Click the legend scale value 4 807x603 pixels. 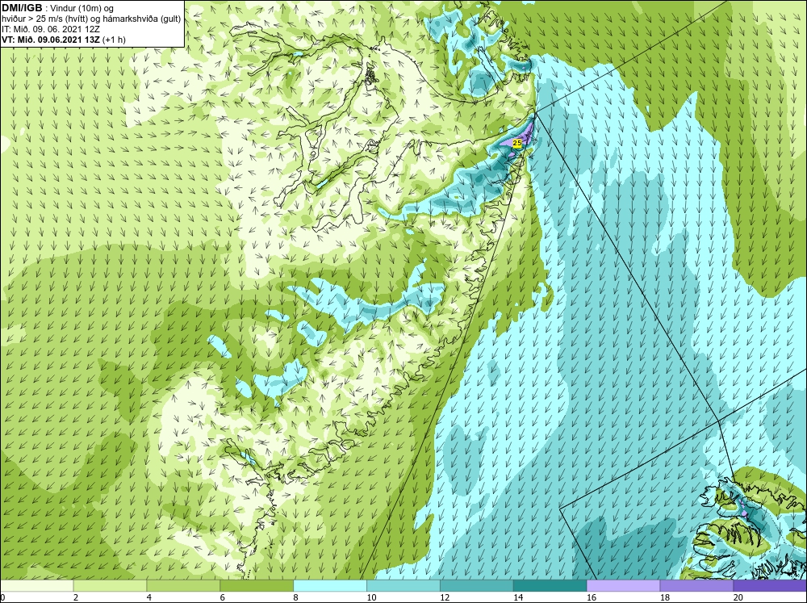coord(149,597)
